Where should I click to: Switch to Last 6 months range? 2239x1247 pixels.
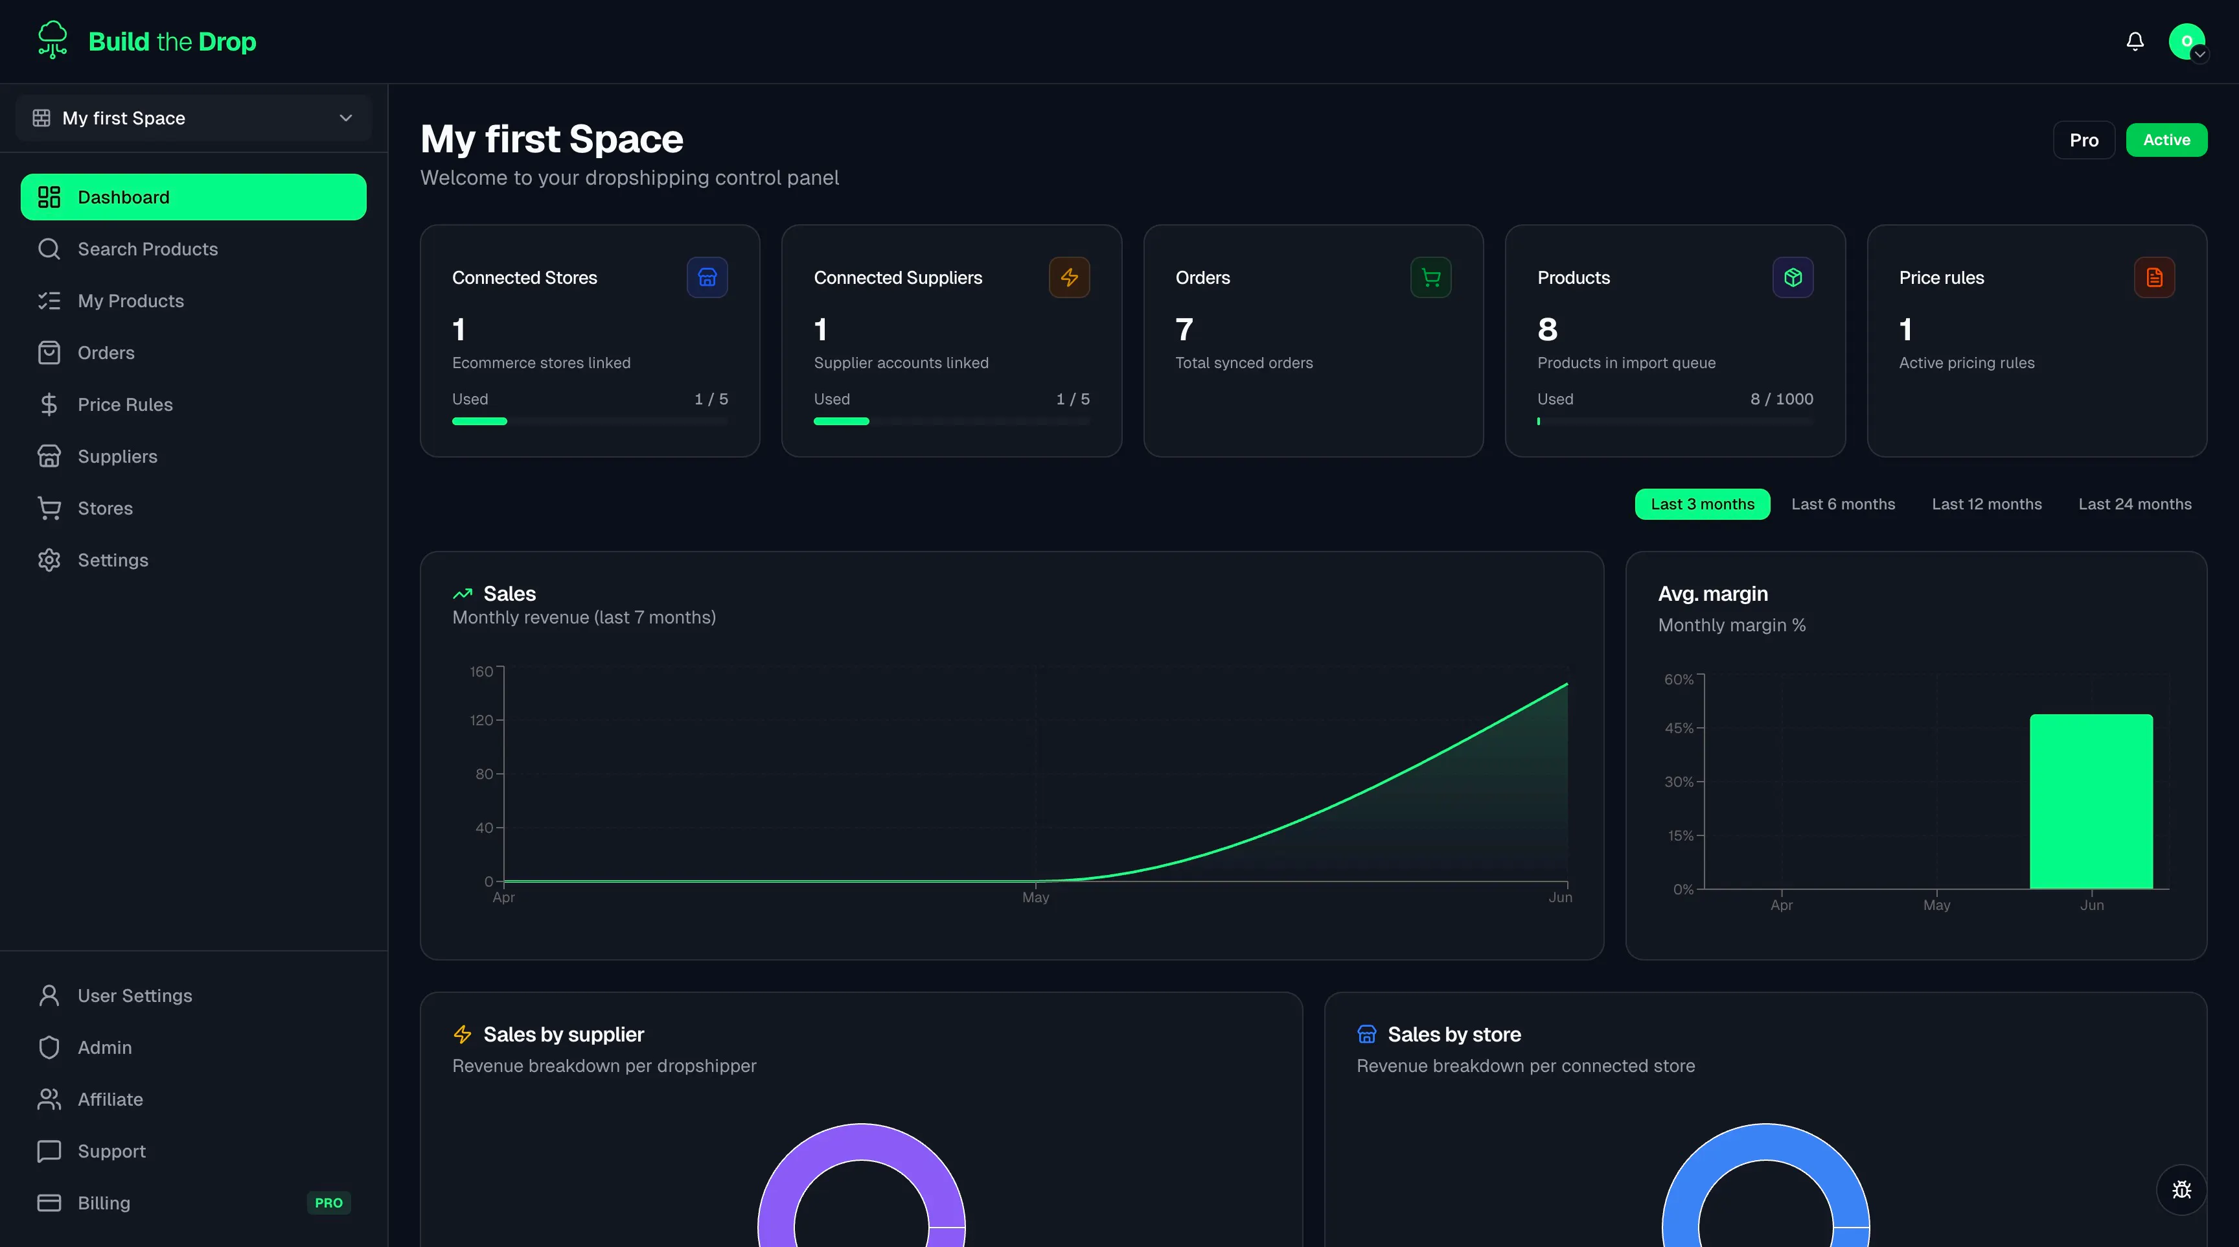pyautogui.click(x=1843, y=504)
